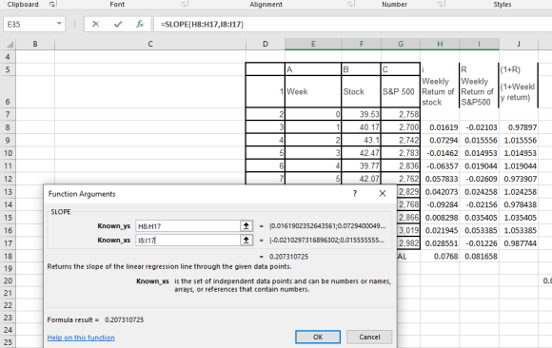Select row 22 header
Image resolution: width=552 pixels, height=348 pixels.
point(8,305)
